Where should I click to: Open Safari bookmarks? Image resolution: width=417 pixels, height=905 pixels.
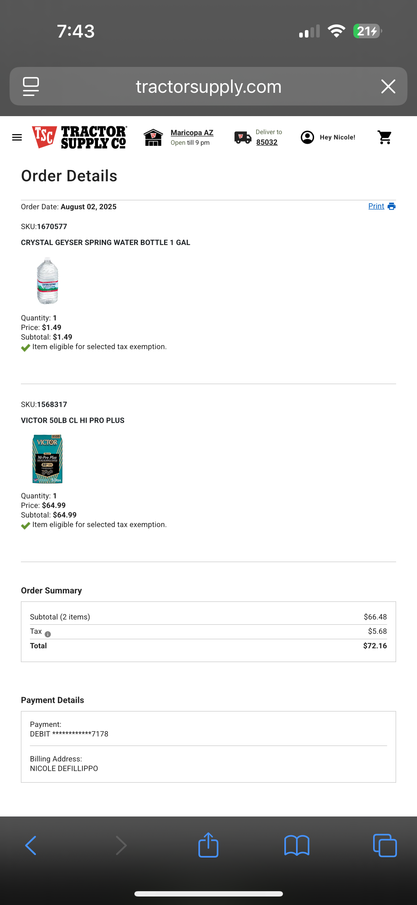click(x=296, y=846)
